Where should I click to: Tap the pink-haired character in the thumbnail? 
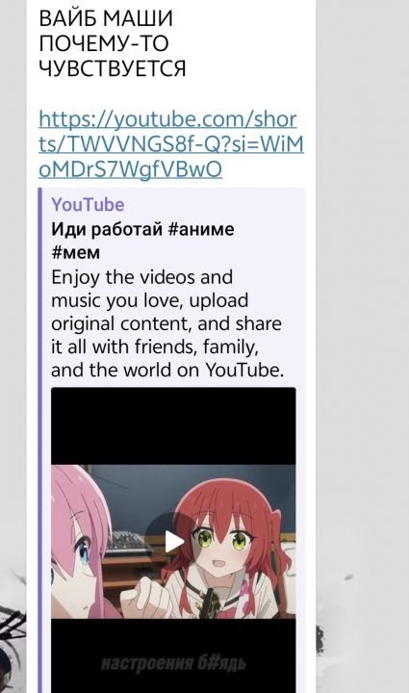click(80, 544)
